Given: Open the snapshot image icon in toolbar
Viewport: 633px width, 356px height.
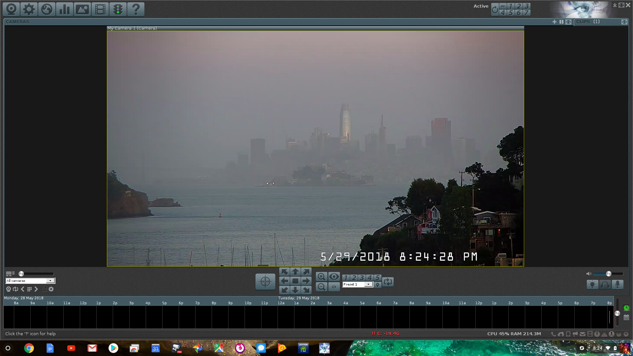Looking at the screenshot, I should (82, 9).
